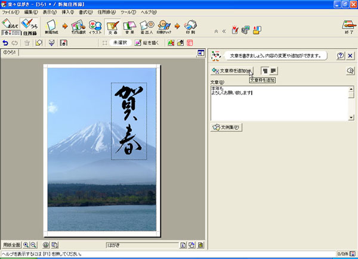
Task: Click the 終了 (exit) icon
Action: coord(347,26)
